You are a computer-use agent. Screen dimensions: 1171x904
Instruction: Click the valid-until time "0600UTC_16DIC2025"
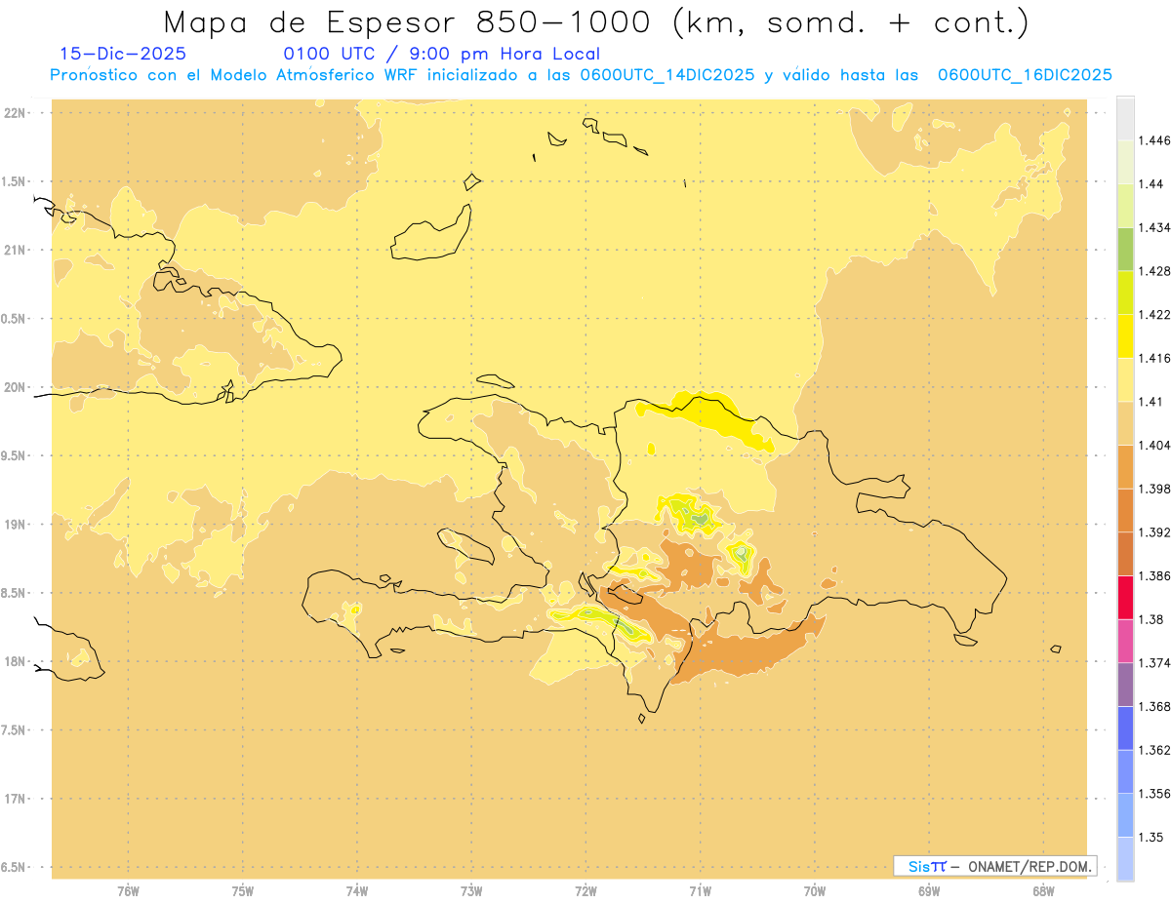pyautogui.click(x=1025, y=75)
